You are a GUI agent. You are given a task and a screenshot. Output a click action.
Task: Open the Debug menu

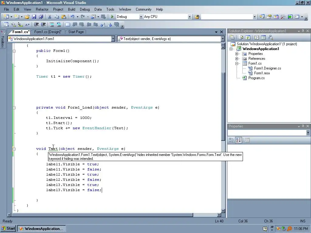tap(85, 9)
